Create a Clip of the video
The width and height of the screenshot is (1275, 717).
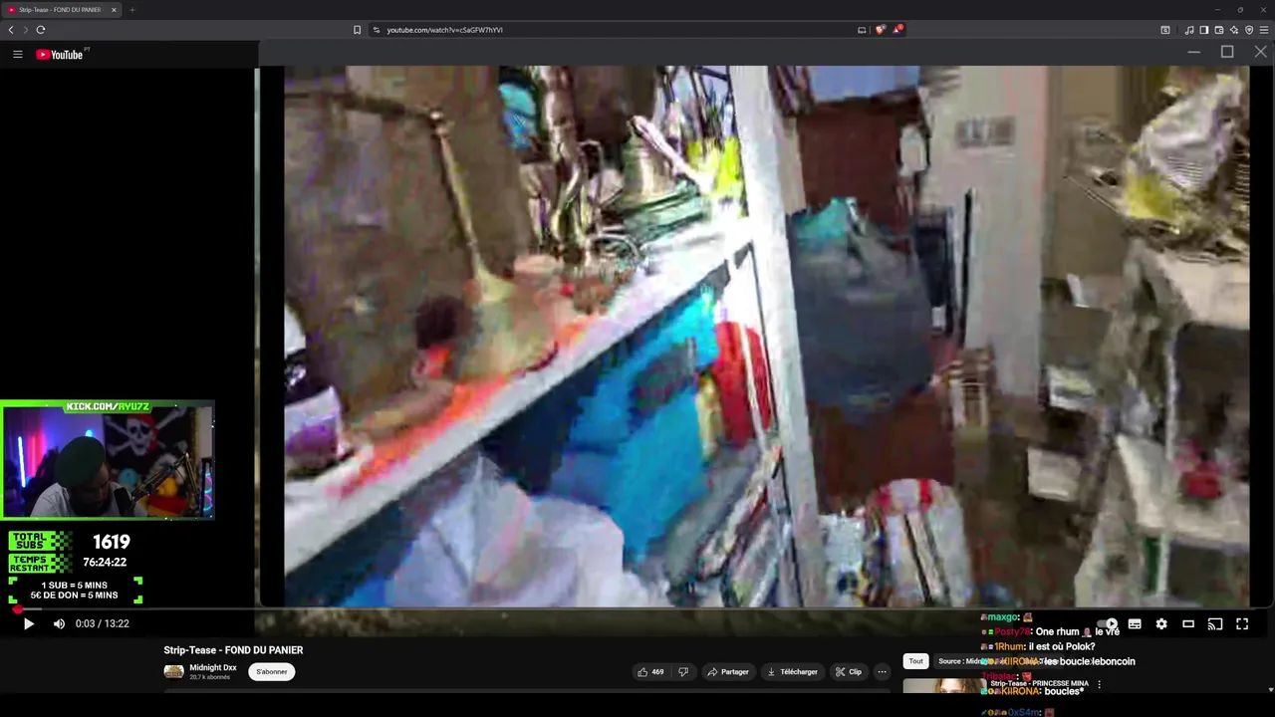tap(849, 672)
